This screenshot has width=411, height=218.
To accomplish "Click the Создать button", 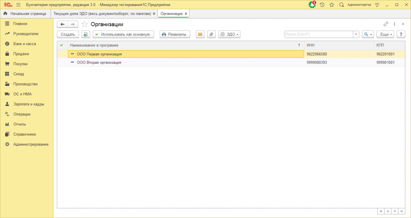I will pyautogui.click(x=68, y=35).
